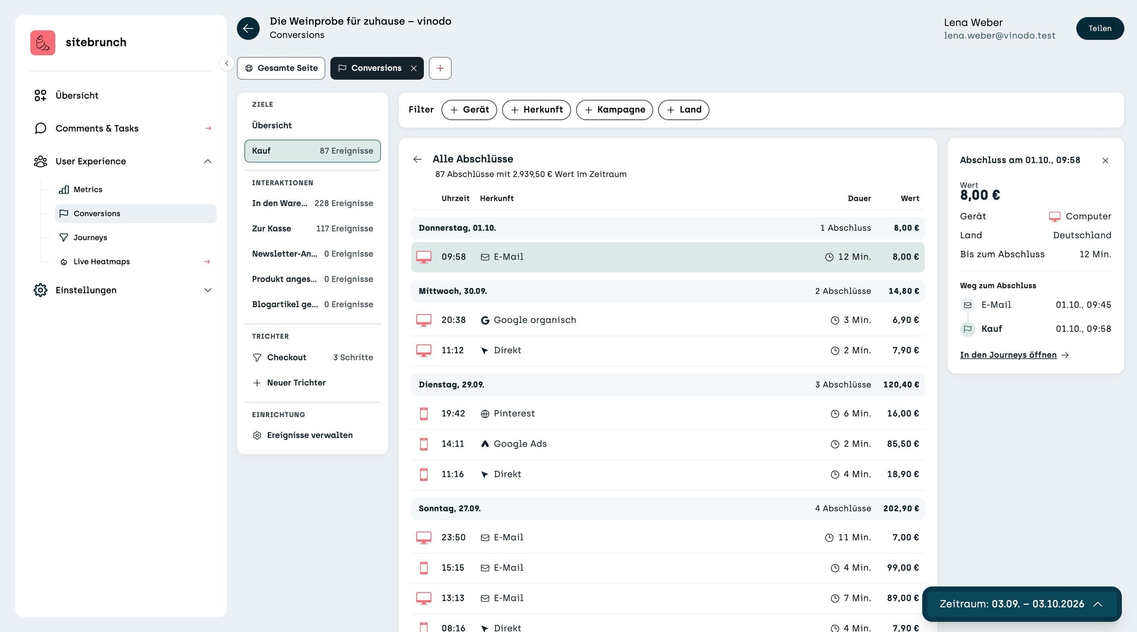Click the computer icon in the 23:50 row
The image size is (1137, 632).
(x=424, y=538)
